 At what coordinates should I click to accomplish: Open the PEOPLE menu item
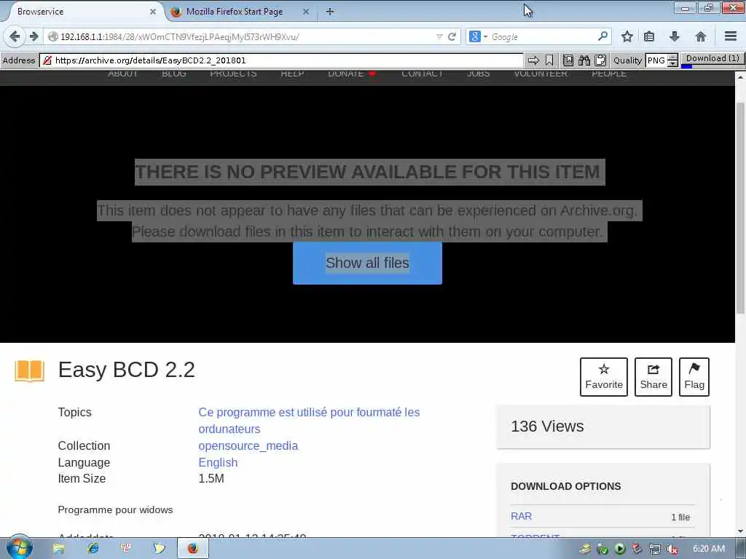[609, 74]
